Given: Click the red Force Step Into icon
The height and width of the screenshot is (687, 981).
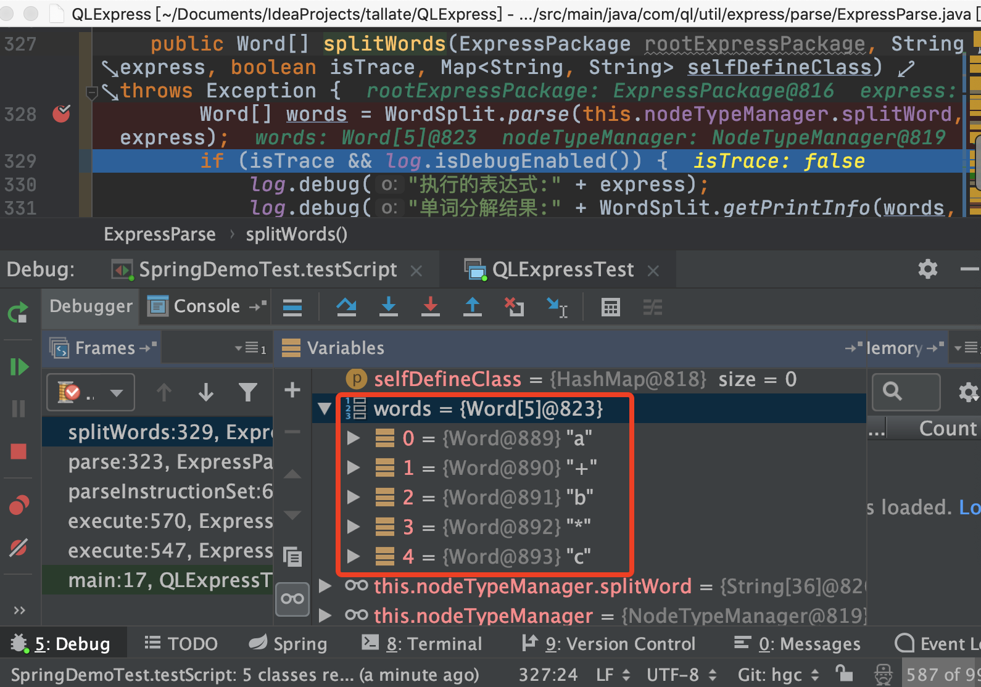Looking at the screenshot, I should [x=430, y=306].
